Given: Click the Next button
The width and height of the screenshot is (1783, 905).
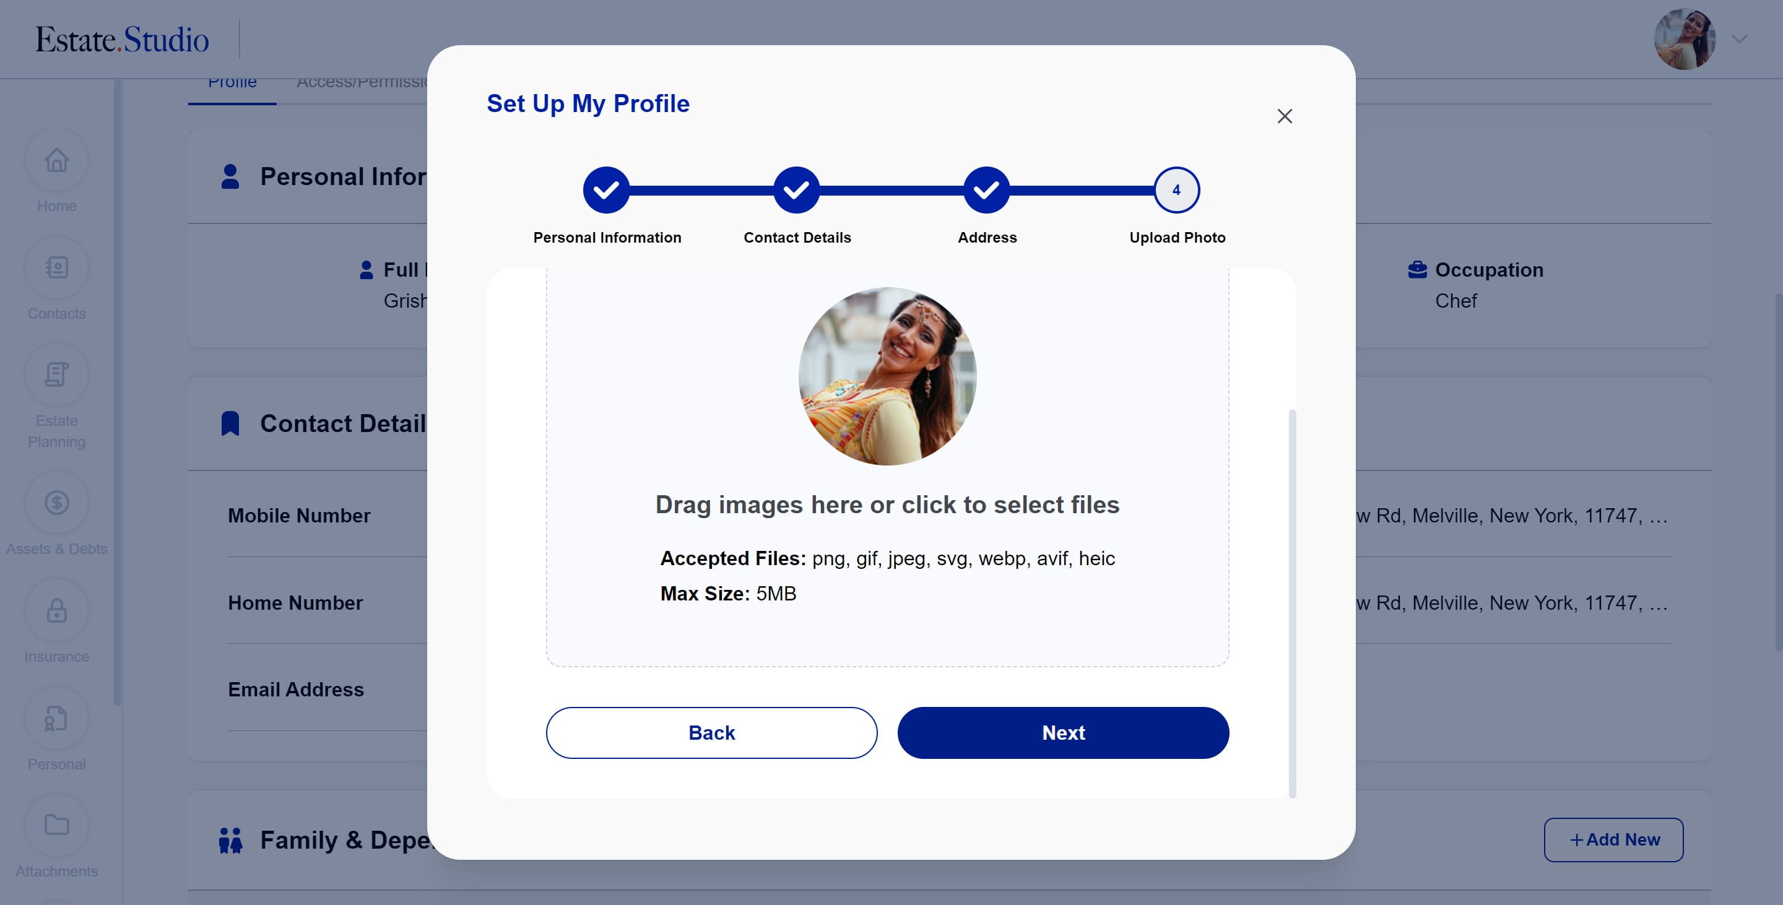Looking at the screenshot, I should coord(1063,733).
